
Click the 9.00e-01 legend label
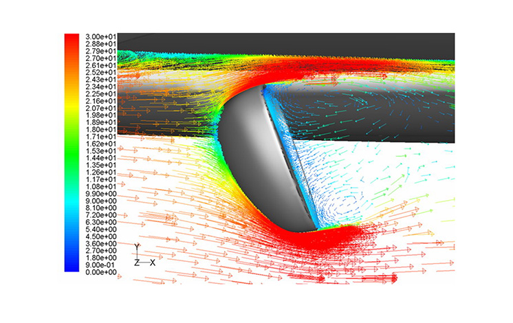point(101,265)
